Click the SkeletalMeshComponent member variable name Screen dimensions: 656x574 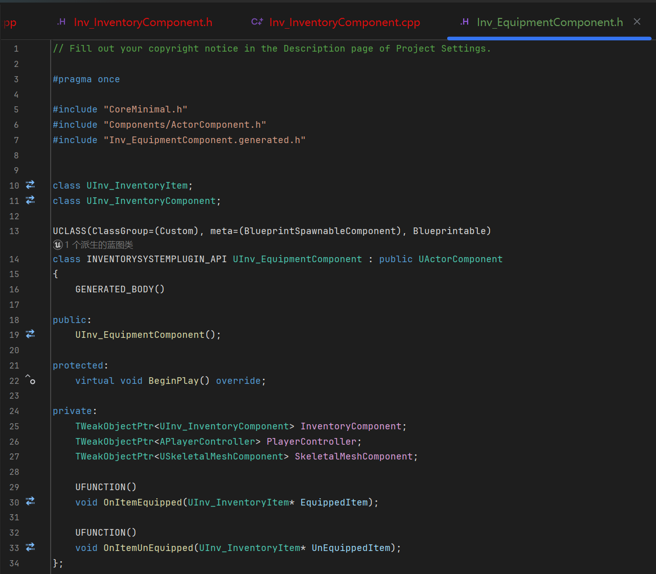(x=354, y=456)
